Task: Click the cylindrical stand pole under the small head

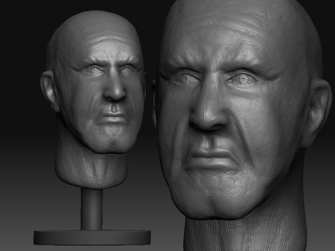Action: pos(92,210)
